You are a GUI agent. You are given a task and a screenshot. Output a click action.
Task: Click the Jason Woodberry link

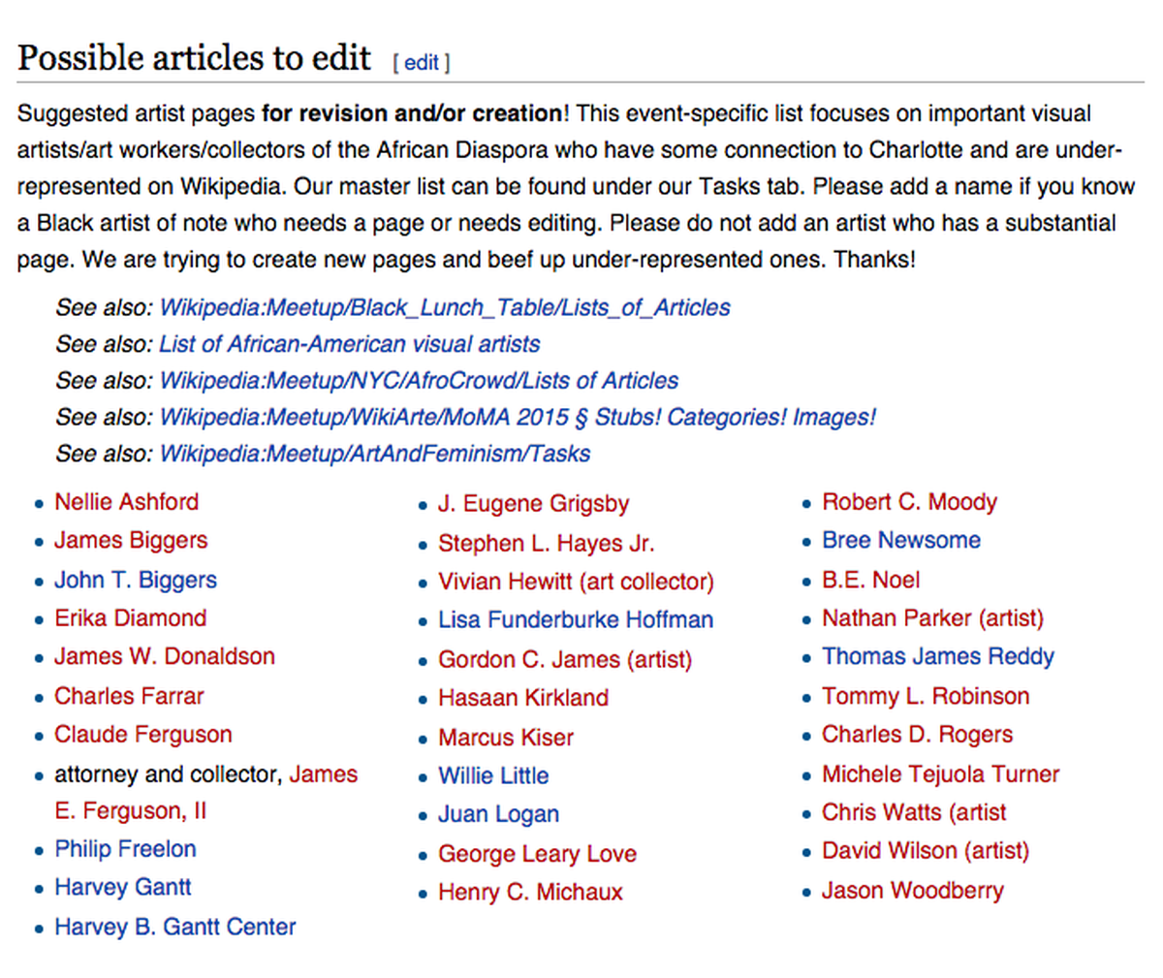pyautogui.click(x=913, y=891)
